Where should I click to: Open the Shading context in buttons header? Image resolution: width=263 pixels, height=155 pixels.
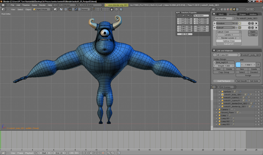[228, 10]
